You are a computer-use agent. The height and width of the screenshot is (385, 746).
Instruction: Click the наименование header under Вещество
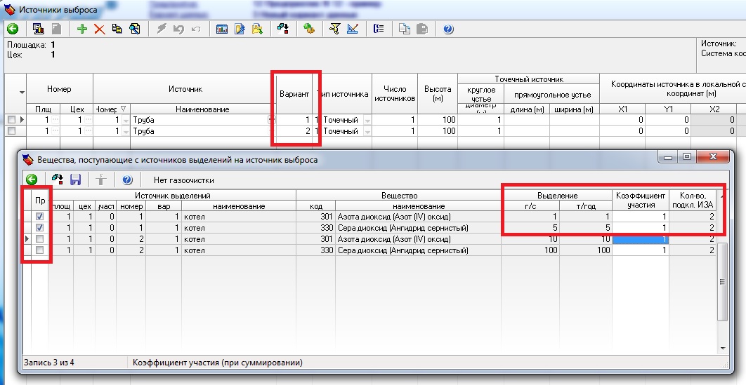pyautogui.click(x=419, y=206)
